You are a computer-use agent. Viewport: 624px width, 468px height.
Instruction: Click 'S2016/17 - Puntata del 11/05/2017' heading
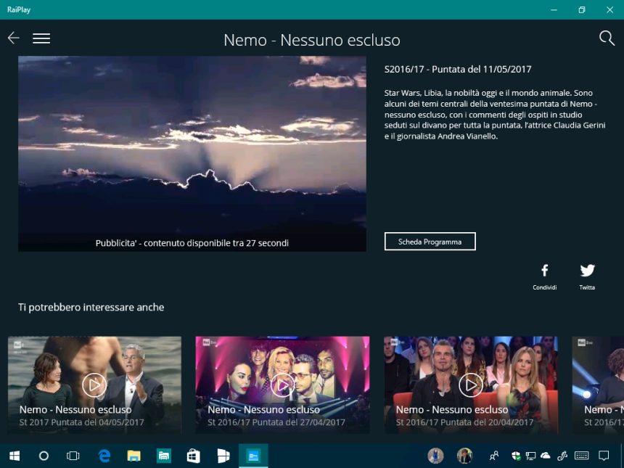458,69
